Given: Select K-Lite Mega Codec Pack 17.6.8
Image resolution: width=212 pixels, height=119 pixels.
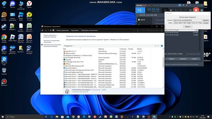Looking at the screenshot, I should pyautogui.click(x=107, y=62).
